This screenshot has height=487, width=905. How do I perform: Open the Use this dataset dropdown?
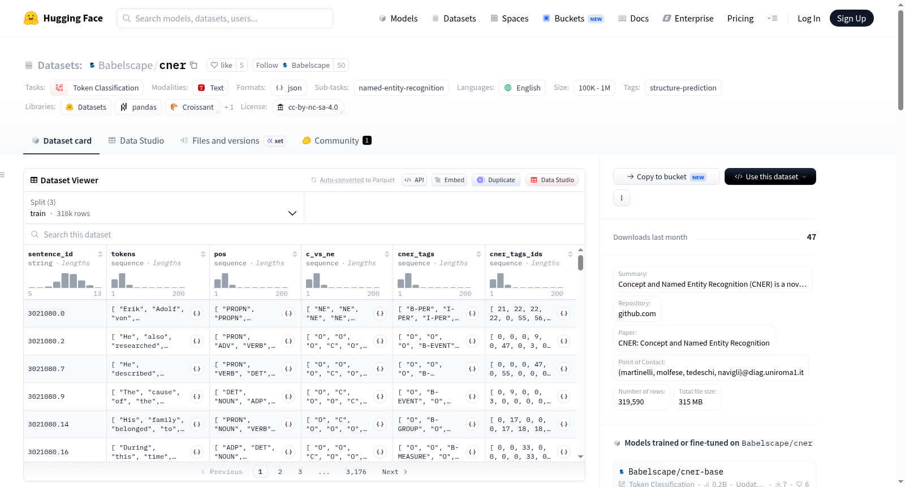click(x=770, y=176)
